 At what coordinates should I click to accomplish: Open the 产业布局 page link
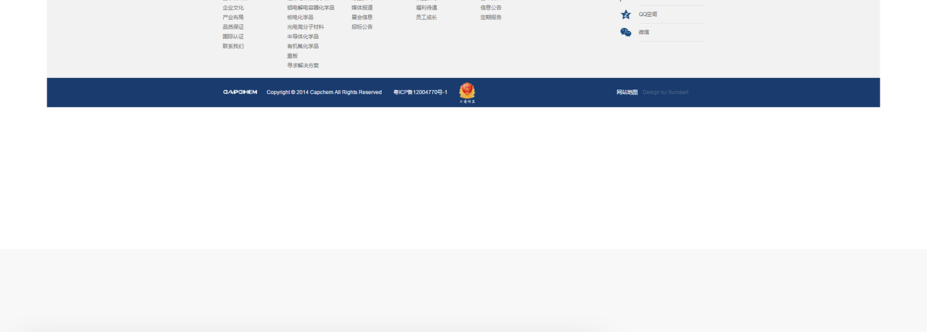(x=233, y=17)
